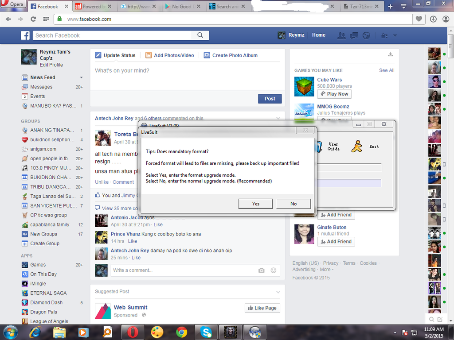This screenshot has width=454, height=340.
Task: Open a new tab with the plus button
Action: point(390,6)
